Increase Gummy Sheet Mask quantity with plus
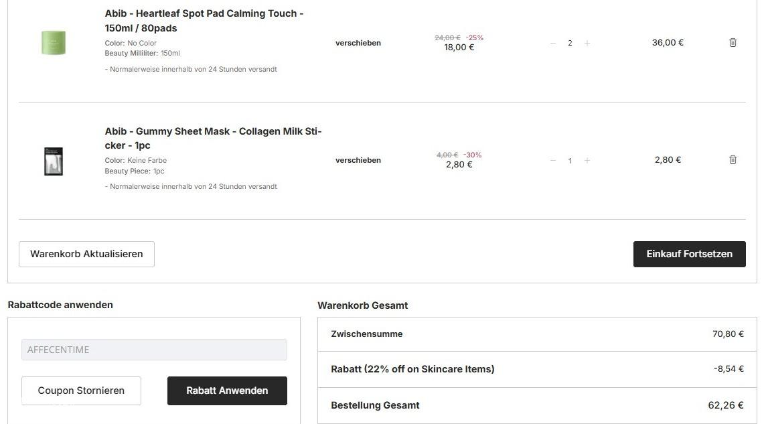The height and width of the screenshot is (424, 764). click(x=587, y=161)
